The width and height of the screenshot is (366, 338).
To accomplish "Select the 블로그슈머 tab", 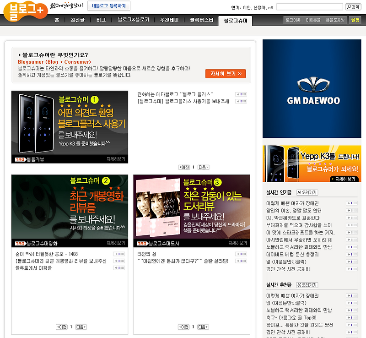I will tap(235, 21).
